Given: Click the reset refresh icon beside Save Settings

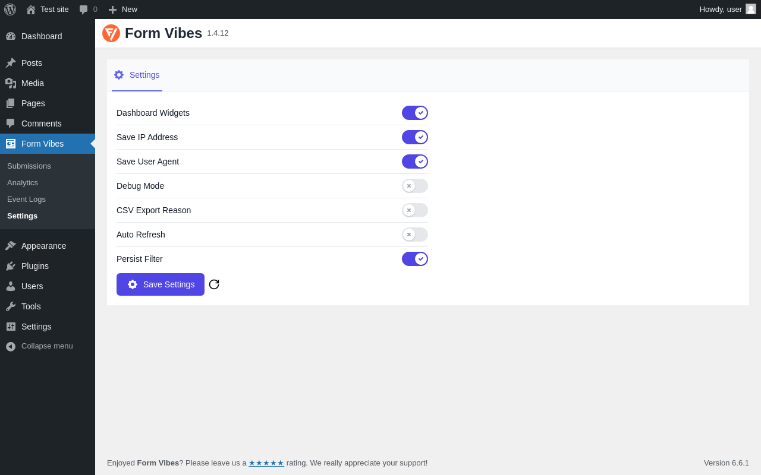Looking at the screenshot, I should [x=214, y=284].
